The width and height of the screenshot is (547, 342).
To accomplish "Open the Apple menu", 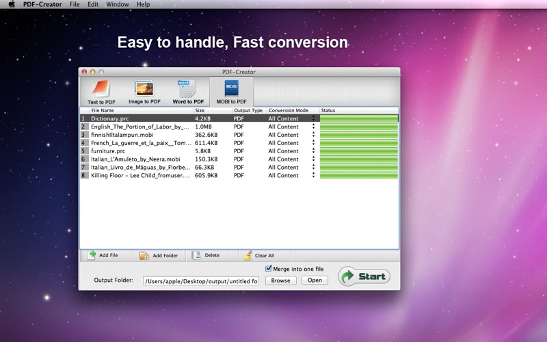I will coord(12,4).
